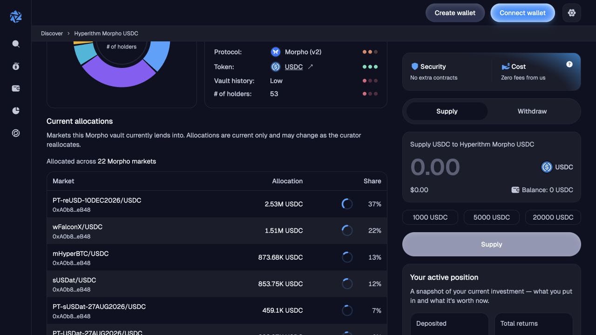The image size is (596, 335).
Task: Click the wallet balance icon
Action: click(515, 190)
